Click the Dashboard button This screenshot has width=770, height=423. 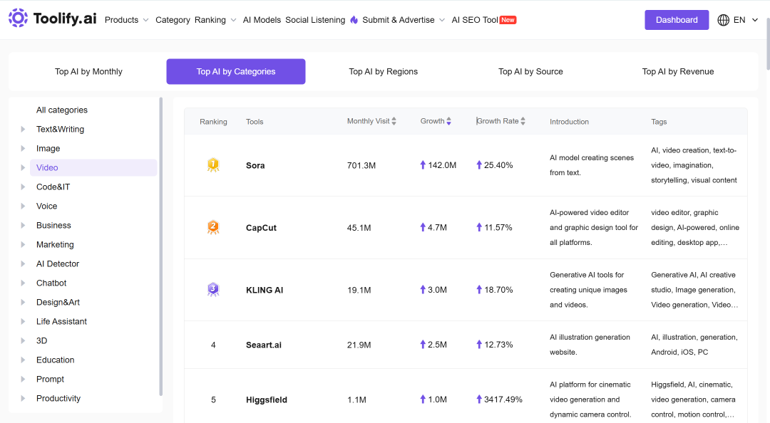pos(677,20)
